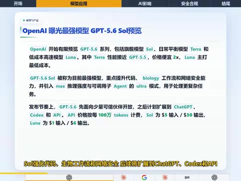This screenshot has height=181, width=241.
Task: Click the heading OpenAI 曝光最强模型 GPT-5.6 Sol预览
Action: click(82, 31)
